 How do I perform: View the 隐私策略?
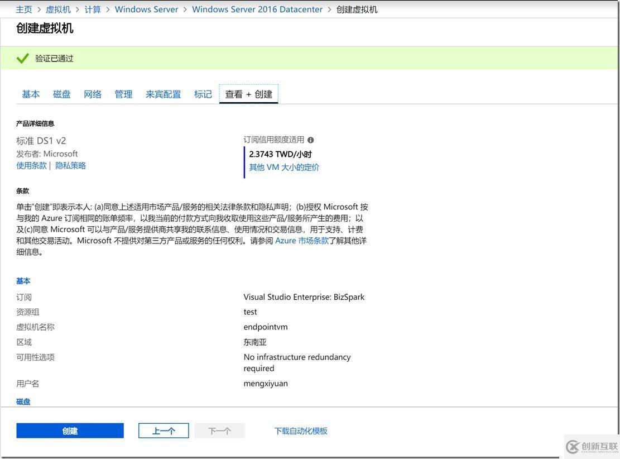point(70,165)
